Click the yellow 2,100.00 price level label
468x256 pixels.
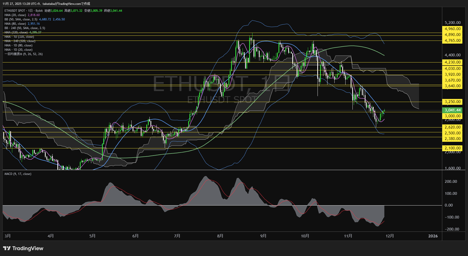click(x=452, y=148)
